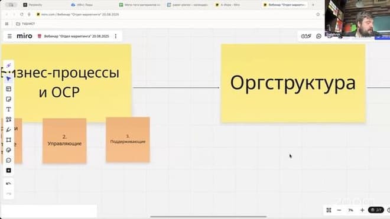Open a new browser tab
The width and height of the screenshot is (390, 219).
[313, 5]
